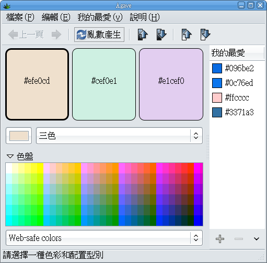Open the 我的最愛 (v) menu
This screenshot has width=267, height=263.
point(100,17)
